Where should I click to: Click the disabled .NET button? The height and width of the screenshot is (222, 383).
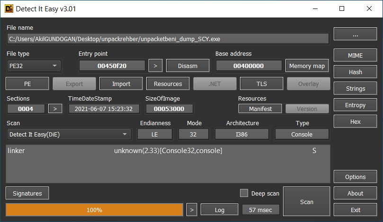tap(215, 84)
